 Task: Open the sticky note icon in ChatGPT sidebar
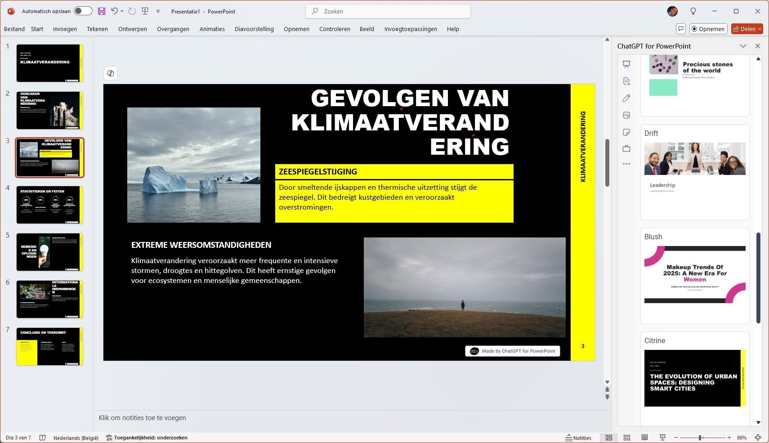click(x=626, y=132)
